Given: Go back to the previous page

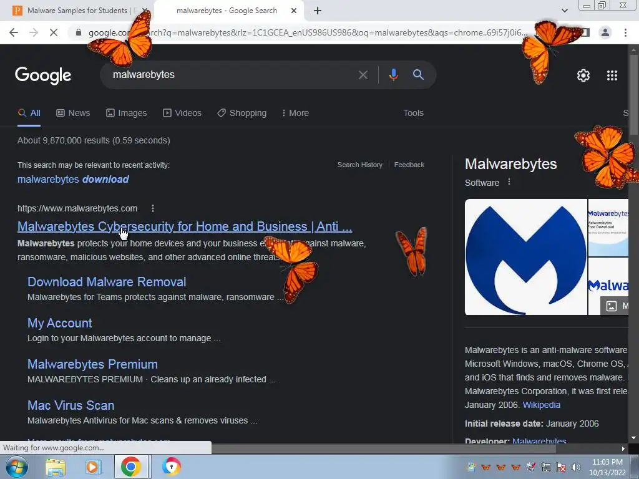Looking at the screenshot, I should 14,32.
